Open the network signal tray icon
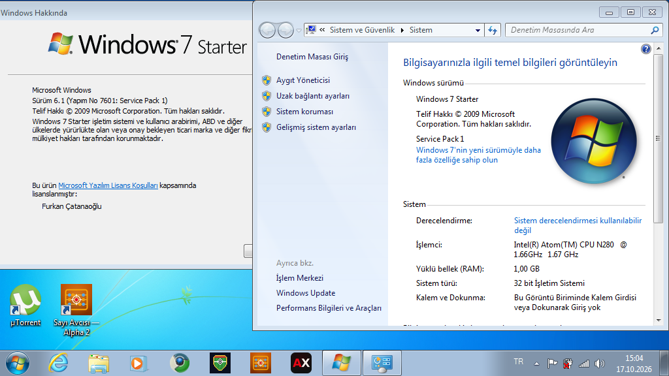The height and width of the screenshot is (376, 669). (x=583, y=363)
